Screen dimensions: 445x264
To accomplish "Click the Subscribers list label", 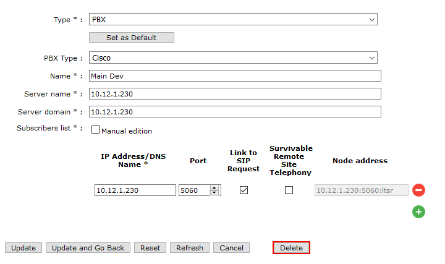I will click(49, 128).
